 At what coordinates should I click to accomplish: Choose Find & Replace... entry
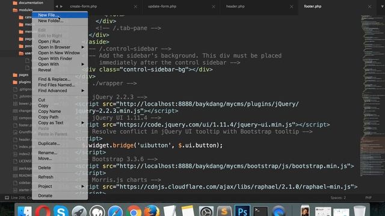[x=60, y=79]
